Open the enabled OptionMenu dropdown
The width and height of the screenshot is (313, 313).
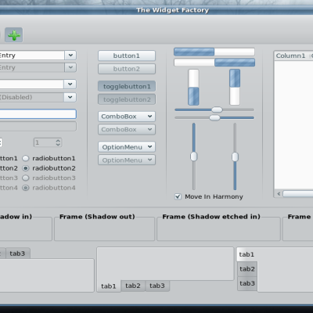click(127, 147)
